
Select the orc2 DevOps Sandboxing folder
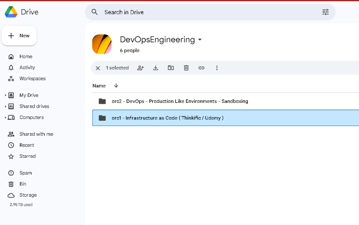point(225,101)
